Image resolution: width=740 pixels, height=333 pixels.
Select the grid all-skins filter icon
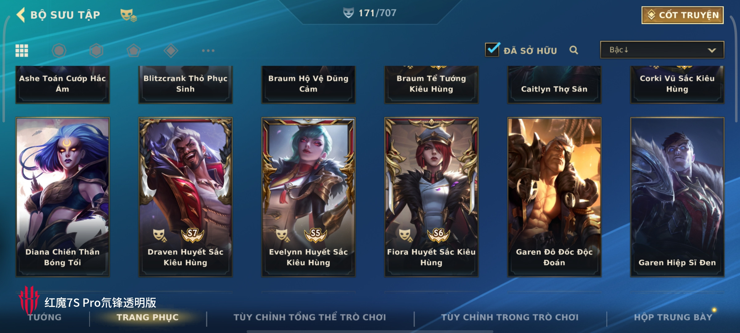(x=22, y=51)
